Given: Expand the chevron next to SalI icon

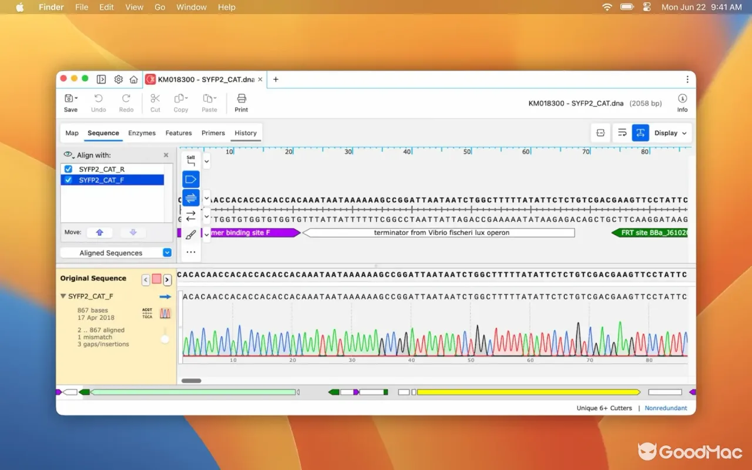Looking at the screenshot, I should pyautogui.click(x=206, y=160).
